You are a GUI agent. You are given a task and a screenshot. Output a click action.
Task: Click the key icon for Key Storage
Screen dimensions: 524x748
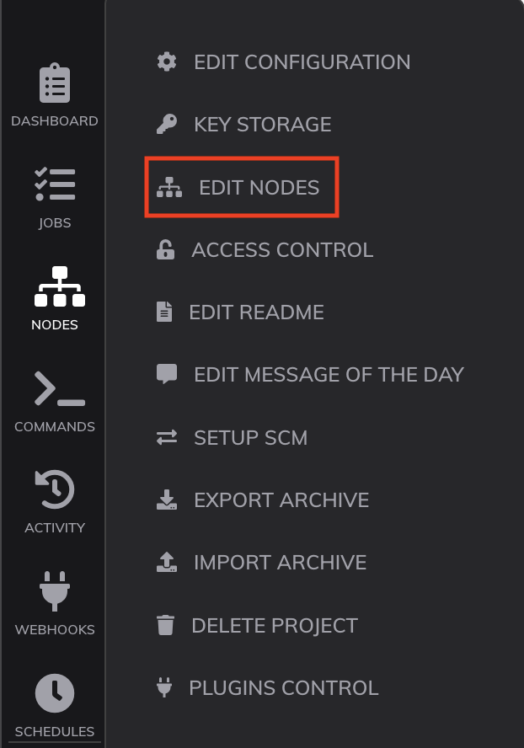coord(167,125)
